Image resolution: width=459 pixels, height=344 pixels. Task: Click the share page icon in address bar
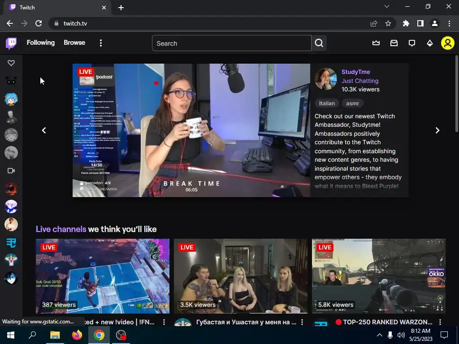(374, 23)
